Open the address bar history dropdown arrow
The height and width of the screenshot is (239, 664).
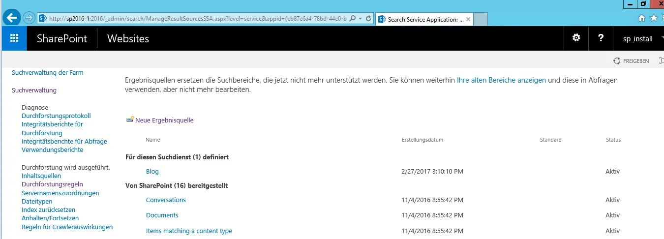coord(361,19)
